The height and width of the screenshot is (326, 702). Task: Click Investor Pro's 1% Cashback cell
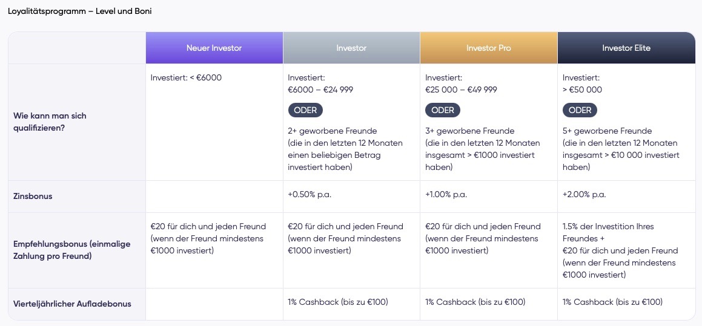tap(475, 302)
